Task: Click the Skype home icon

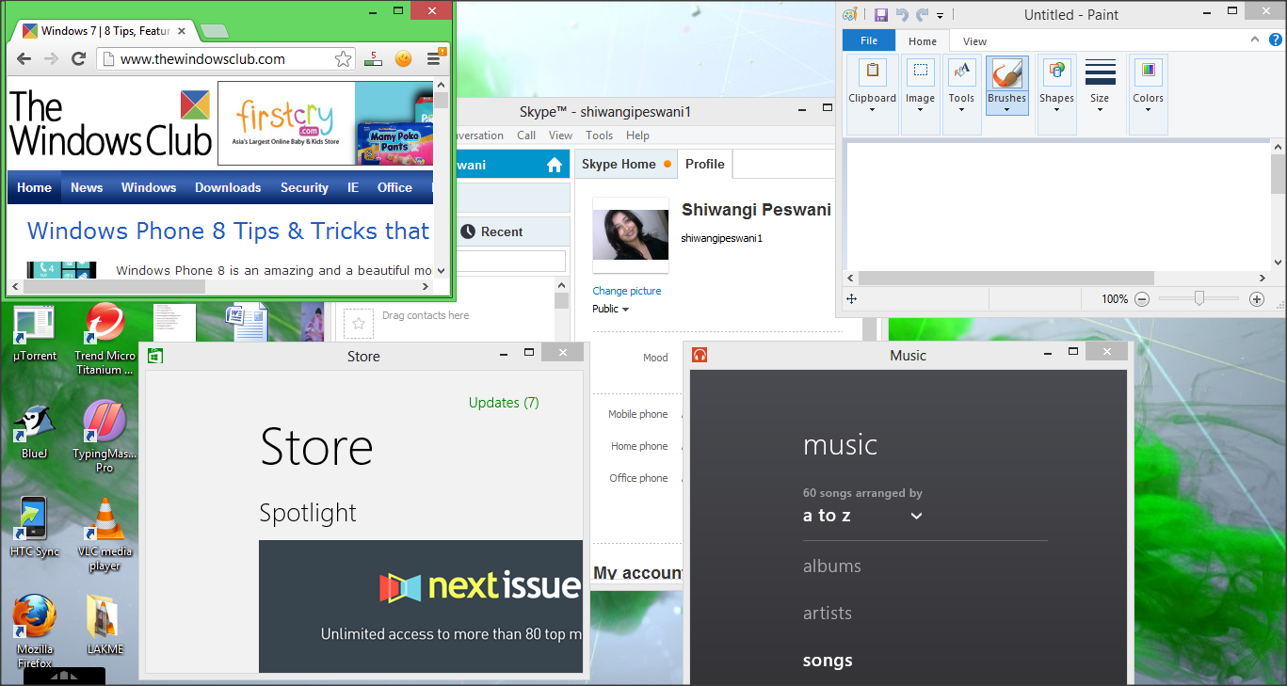Action: (555, 166)
